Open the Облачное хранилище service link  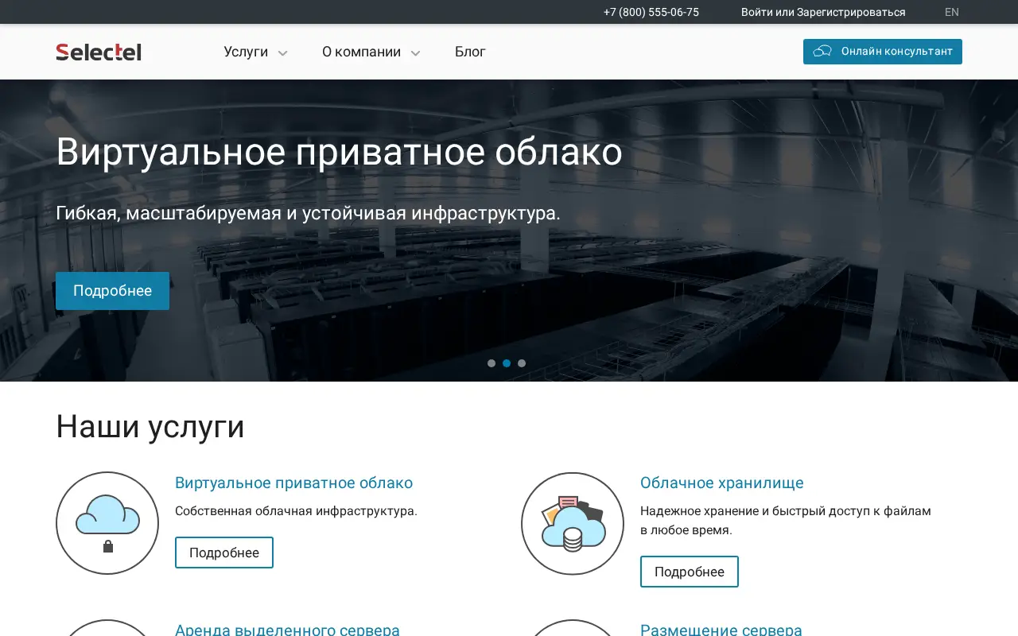click(722, 483)
